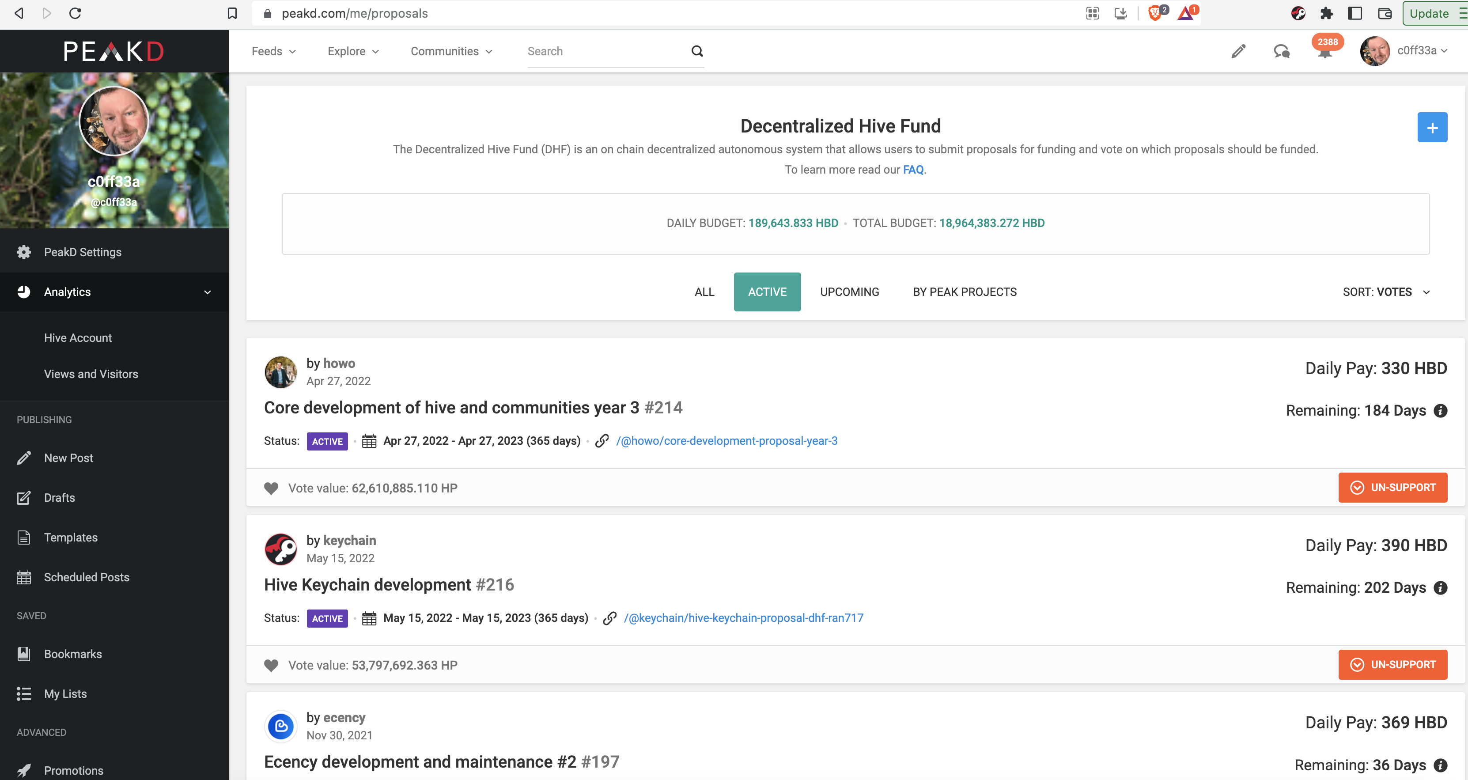Open the Communities dropdown menu
Image resolution: width=1468 pixels, height=780 pixels.
coord(451,51)
